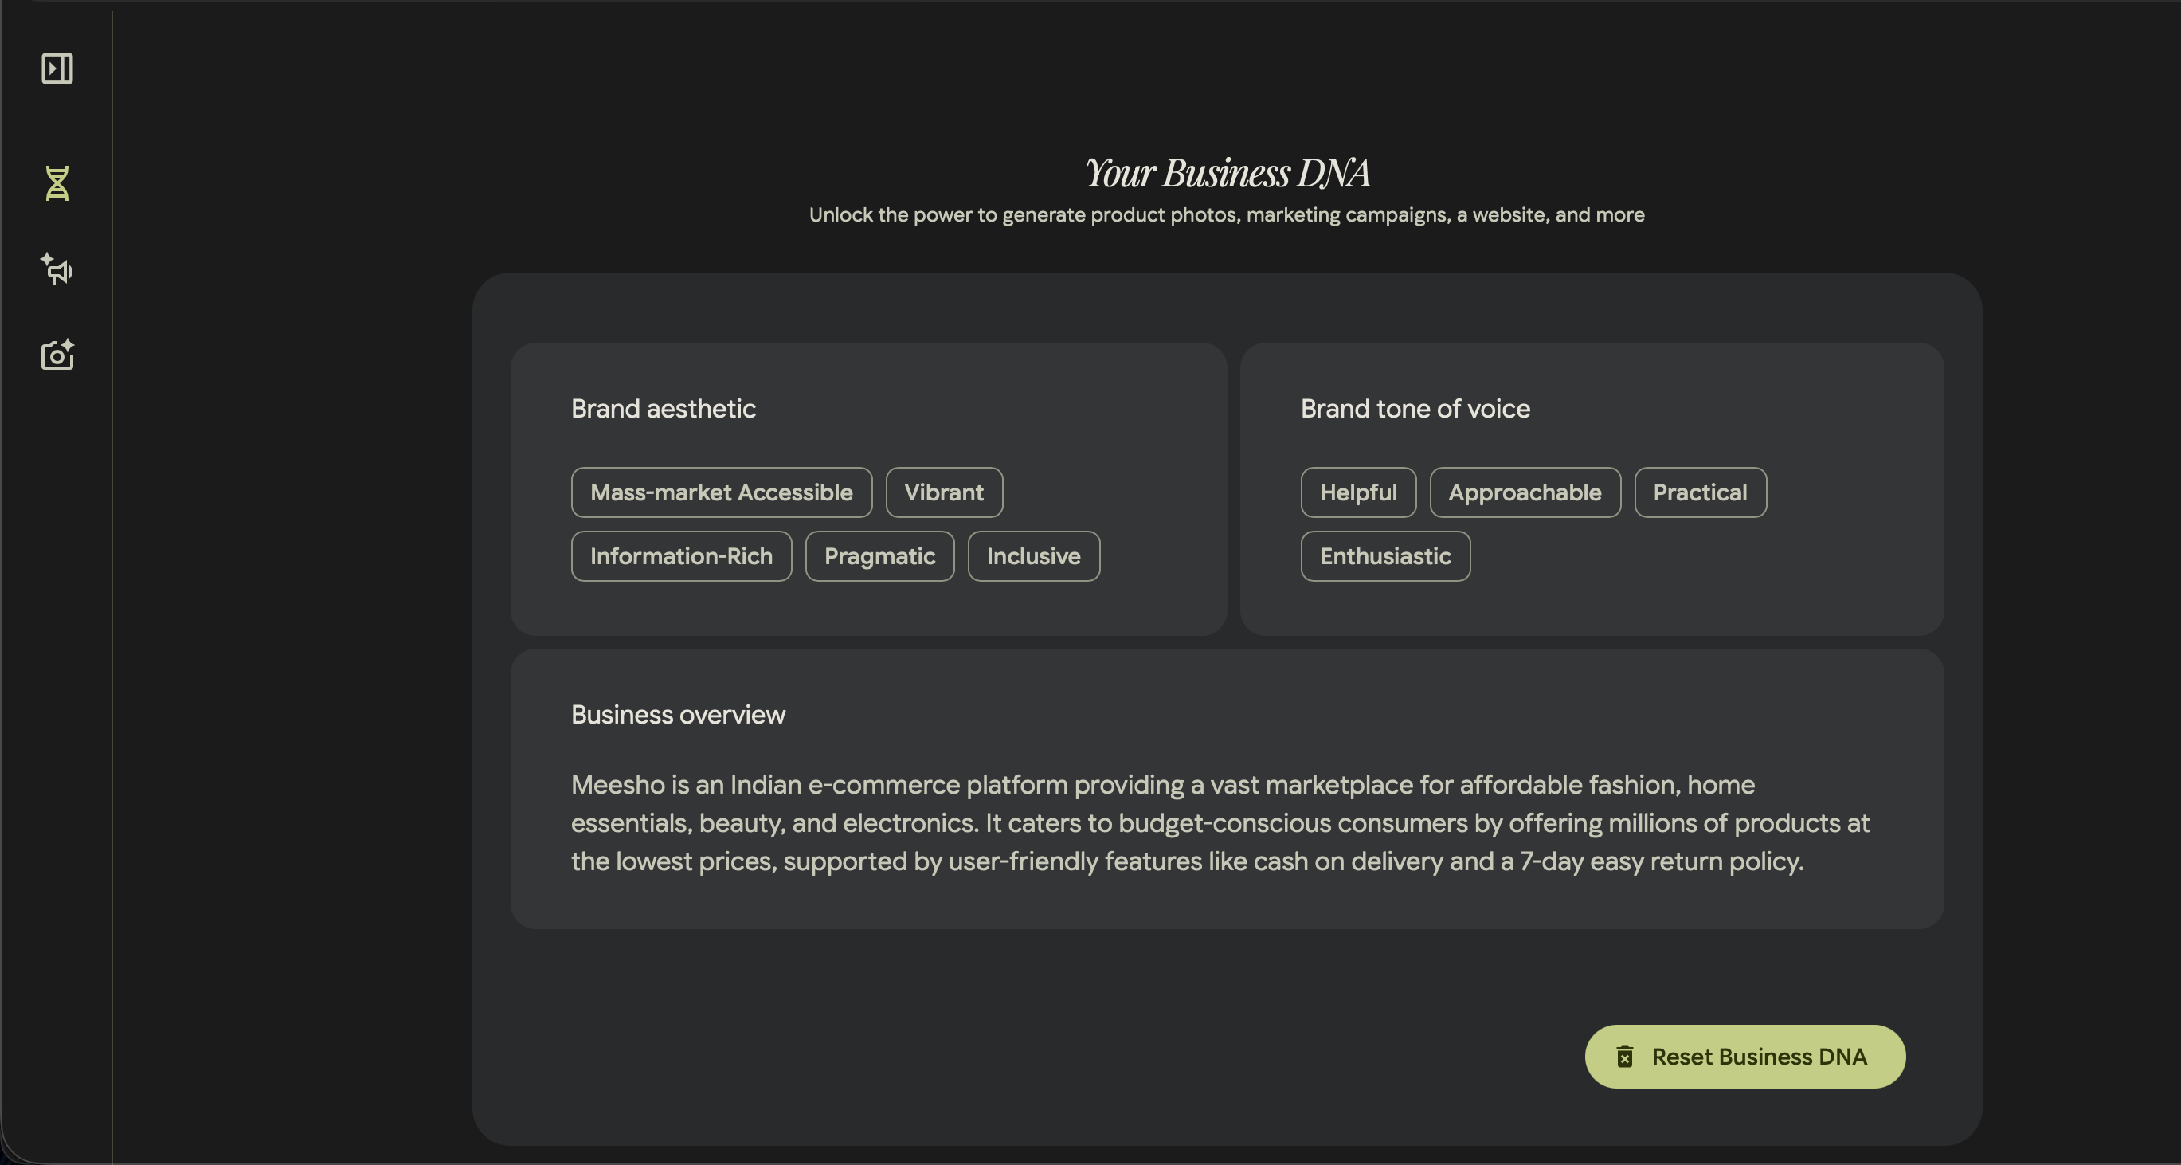The height and width of the screenshot is (1165, 2181).
Task: Click the Approachable tone tag
Action: 1525,492
